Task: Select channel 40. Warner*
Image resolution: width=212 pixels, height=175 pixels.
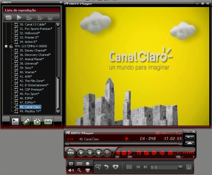Action: pyautogui.click(x=28, y=72)
